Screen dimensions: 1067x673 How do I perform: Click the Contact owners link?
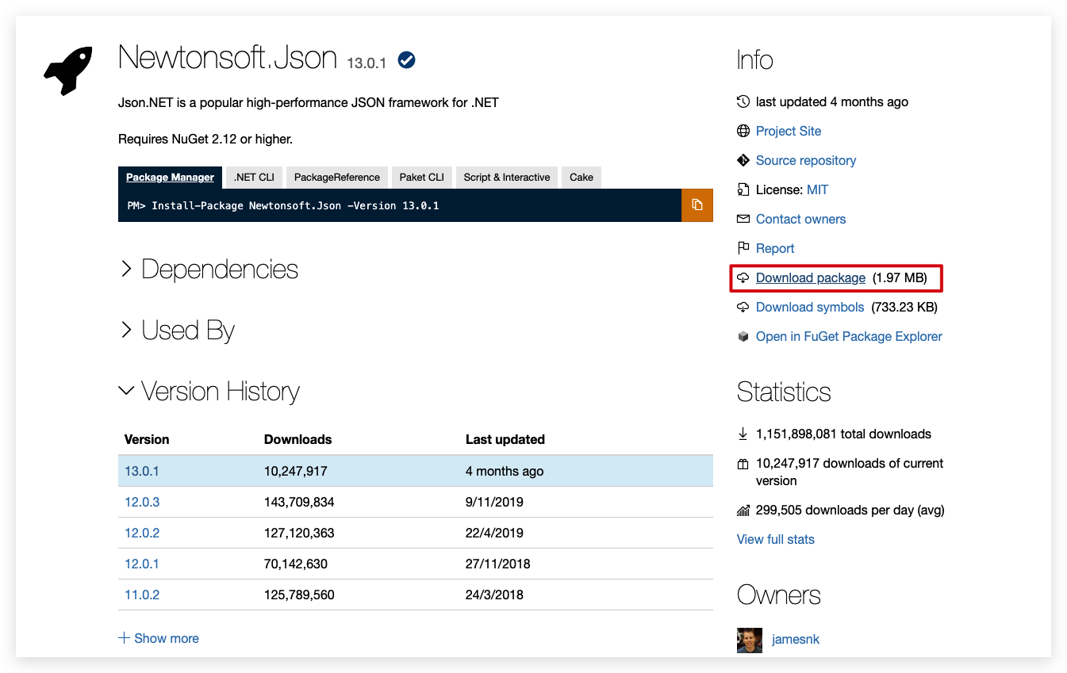click(800, 219)
